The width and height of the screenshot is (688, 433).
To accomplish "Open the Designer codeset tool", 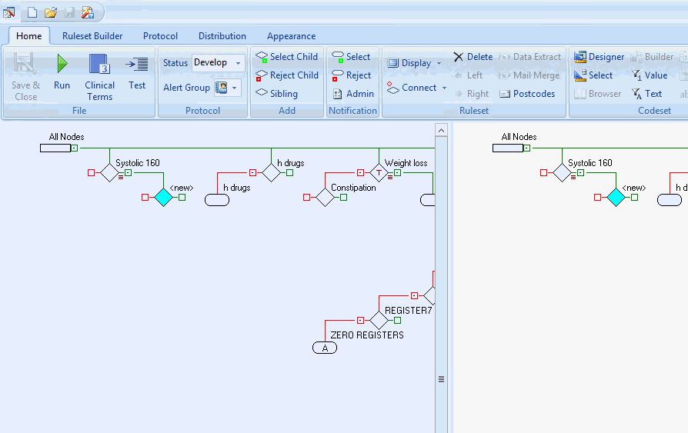I will click(x=580, y=57).
